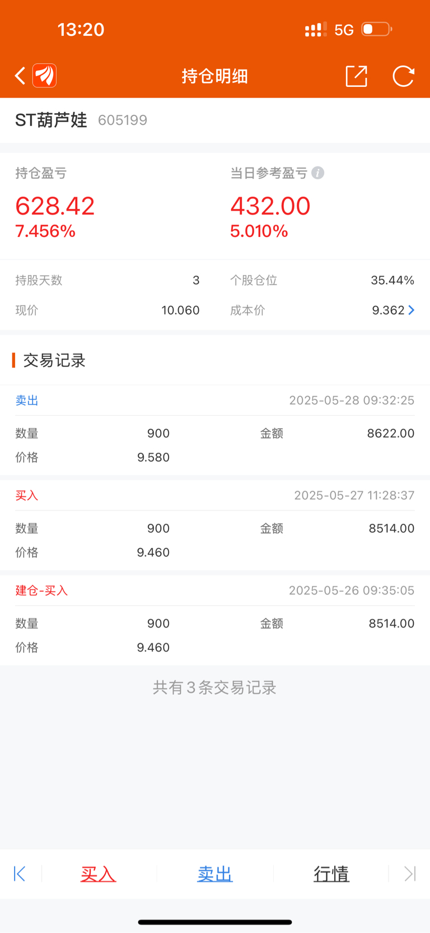430x933 pixels.
Task: Jump to first stock arrow icon
Action: pyautogui.click(x=20, y=874)
